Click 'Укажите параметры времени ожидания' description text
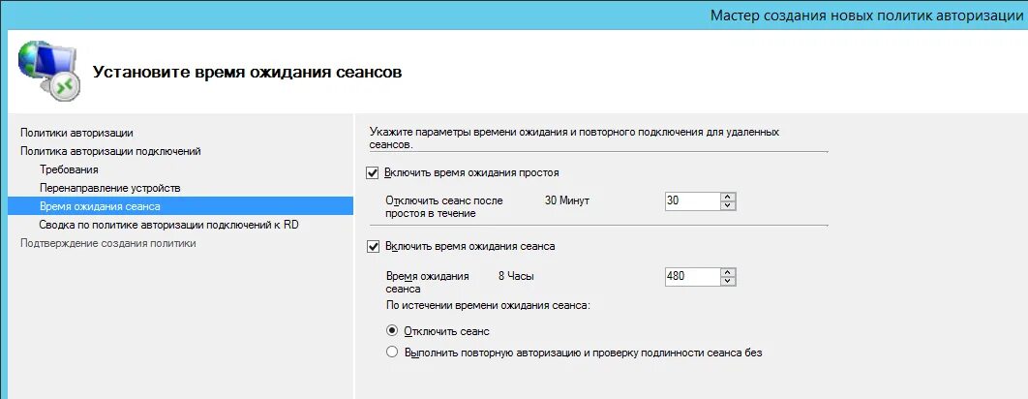 [x=574, y=138]
